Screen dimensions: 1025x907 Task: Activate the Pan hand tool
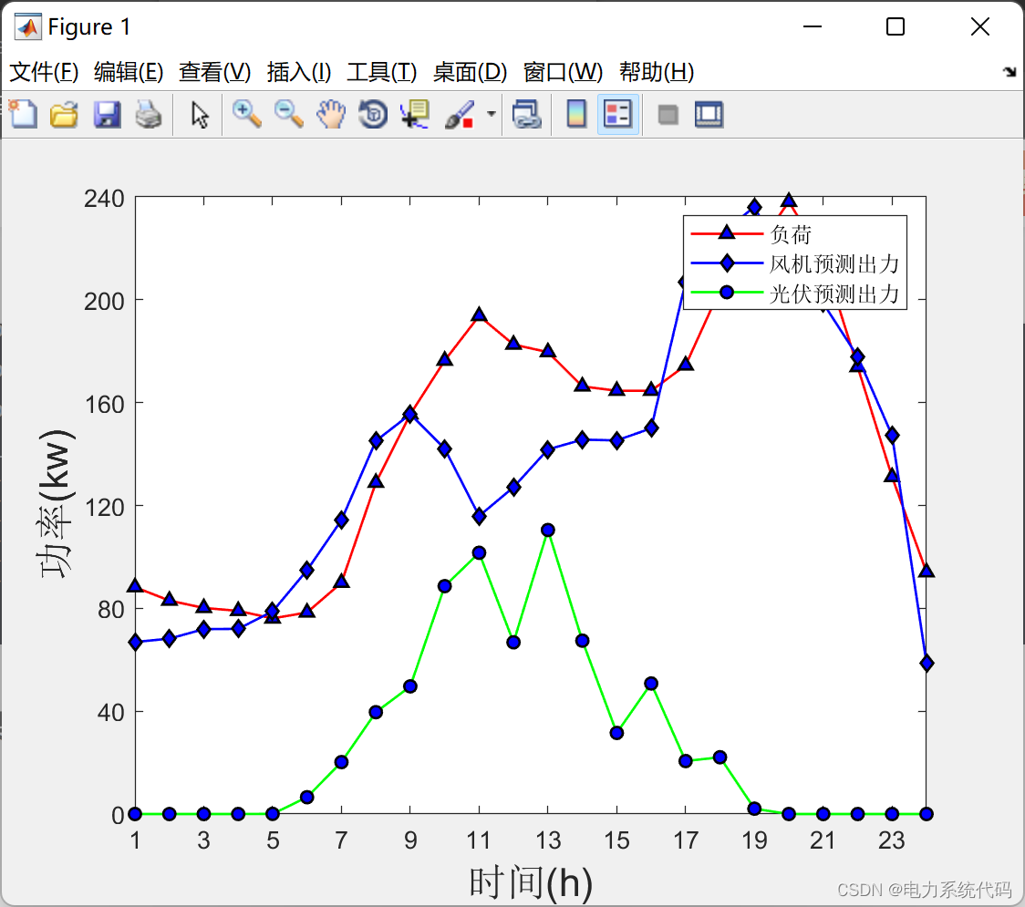pos(331,115)
